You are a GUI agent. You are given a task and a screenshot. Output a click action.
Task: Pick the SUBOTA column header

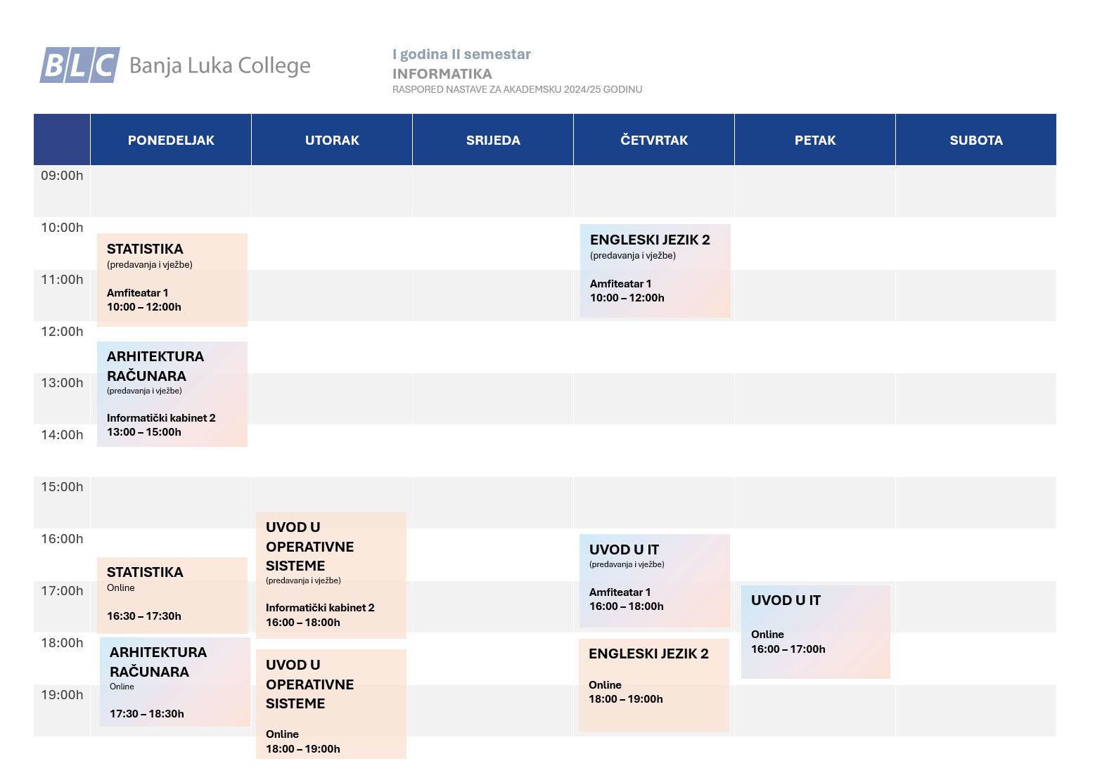(976, 140)
